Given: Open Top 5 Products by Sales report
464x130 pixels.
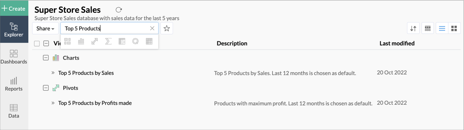Looking at the screenshot, I should (x=86, y=73).
